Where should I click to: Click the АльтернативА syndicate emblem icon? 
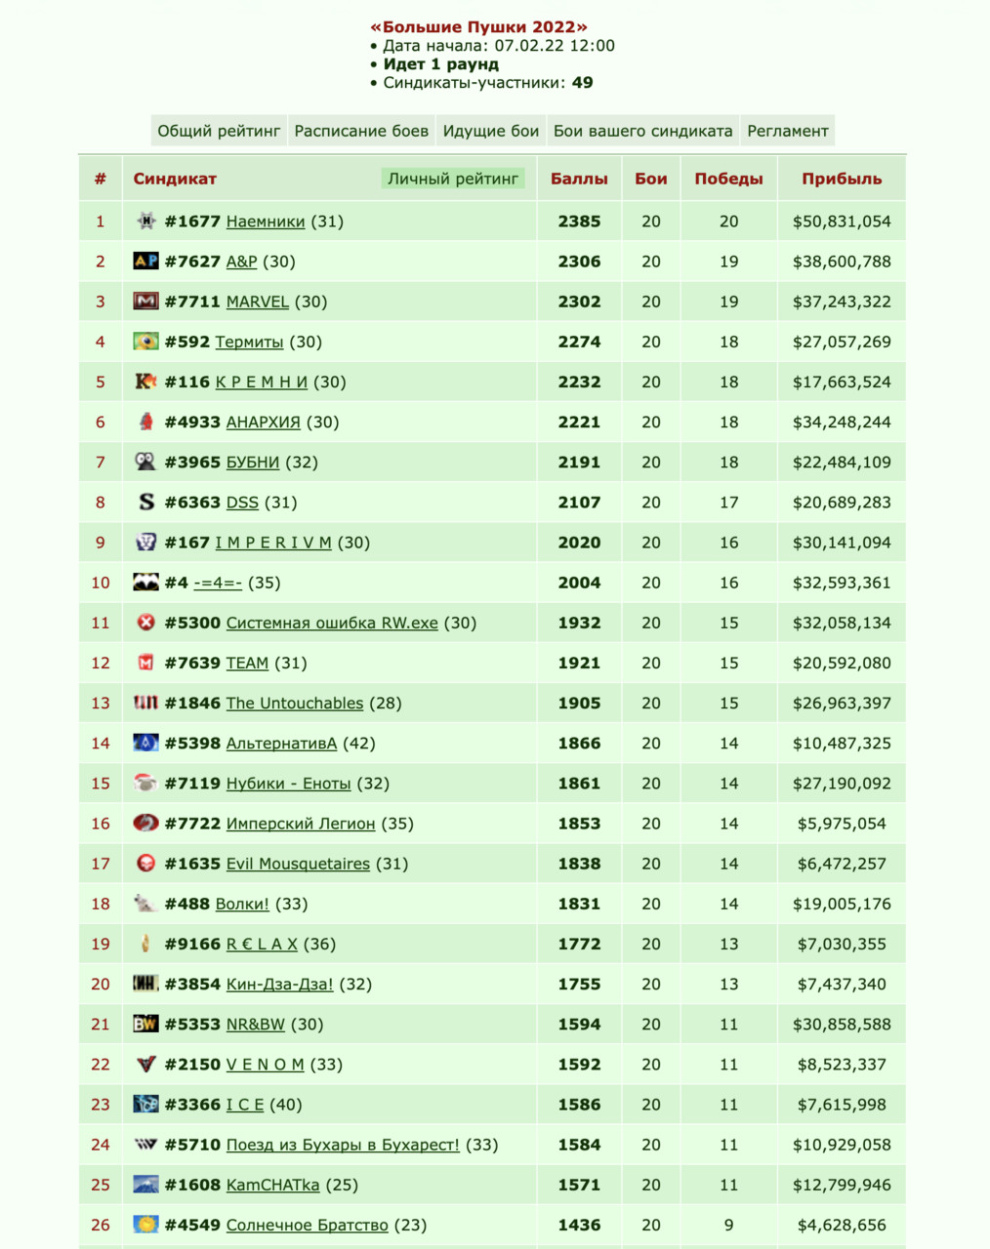[145, 743]
